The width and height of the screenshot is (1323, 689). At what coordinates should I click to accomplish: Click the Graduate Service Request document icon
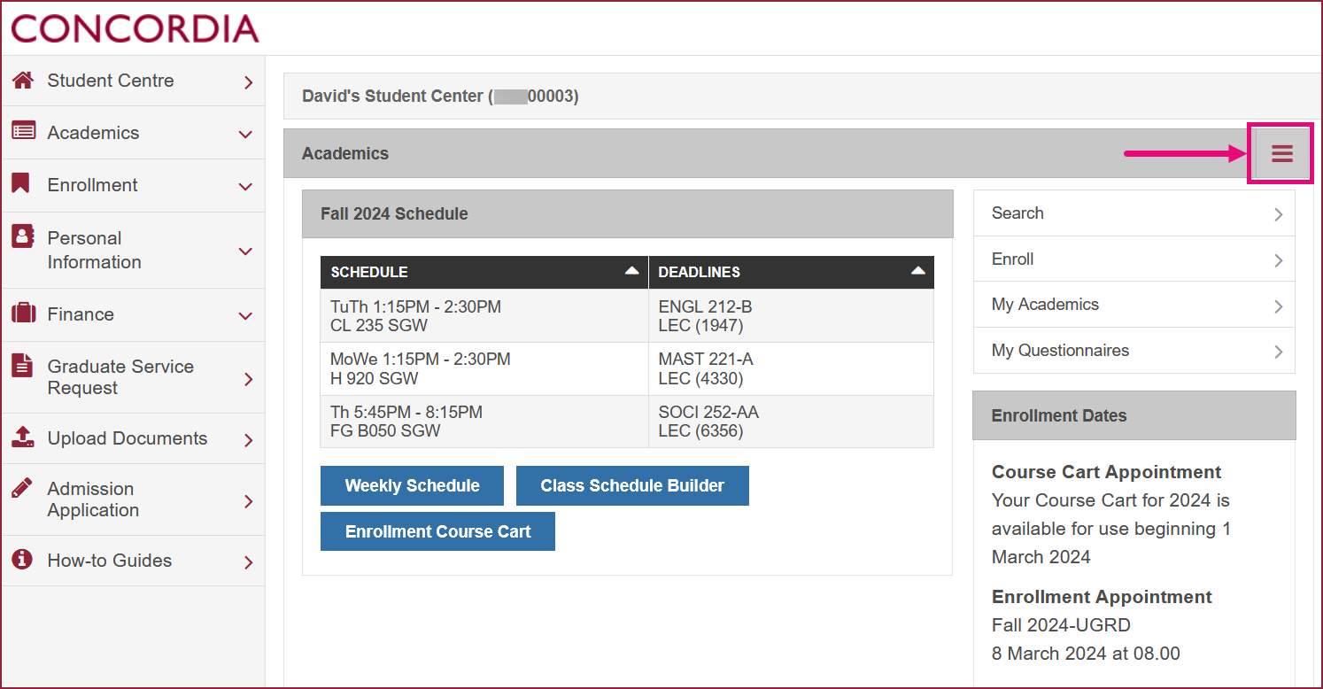[x=21, y=365]
